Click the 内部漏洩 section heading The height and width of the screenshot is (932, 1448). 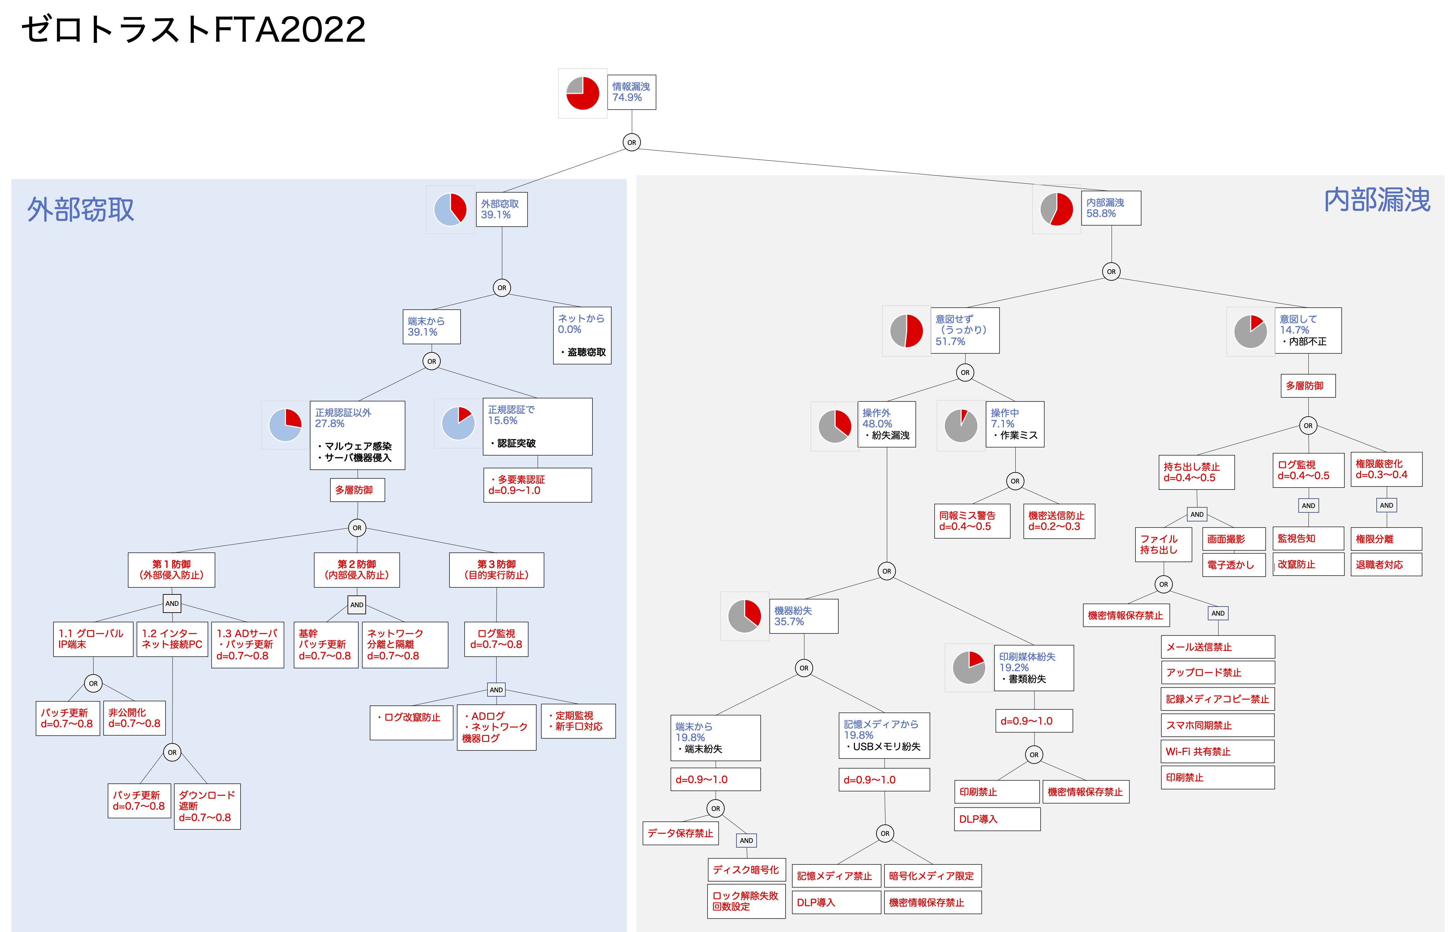[1377, 200]
